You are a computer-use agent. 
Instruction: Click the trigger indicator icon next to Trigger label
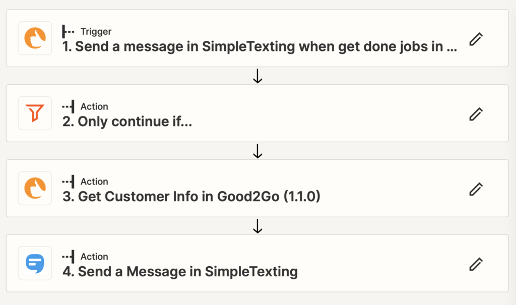[x=68, y=31]
